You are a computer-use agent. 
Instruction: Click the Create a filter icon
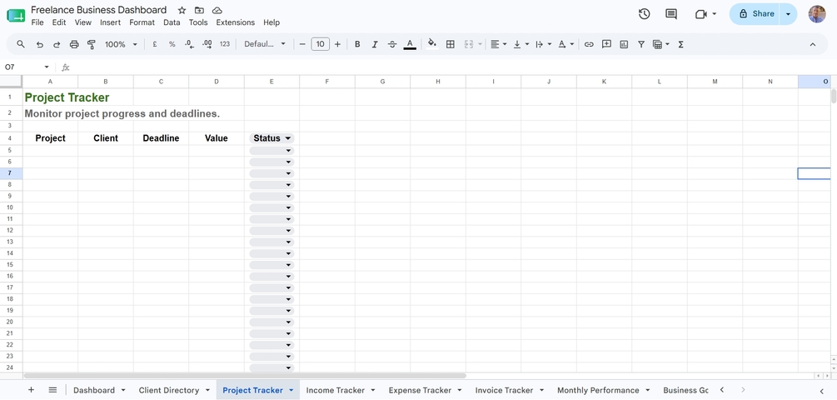point(641,44)
